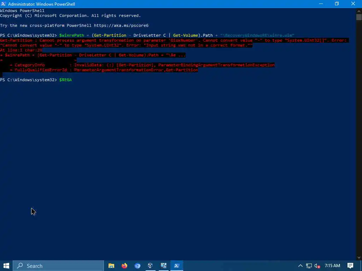This screenshot has width=362, height=271.
Task: Switch to the taskbar app left of PowerShell
Action: tap(163, 266)
